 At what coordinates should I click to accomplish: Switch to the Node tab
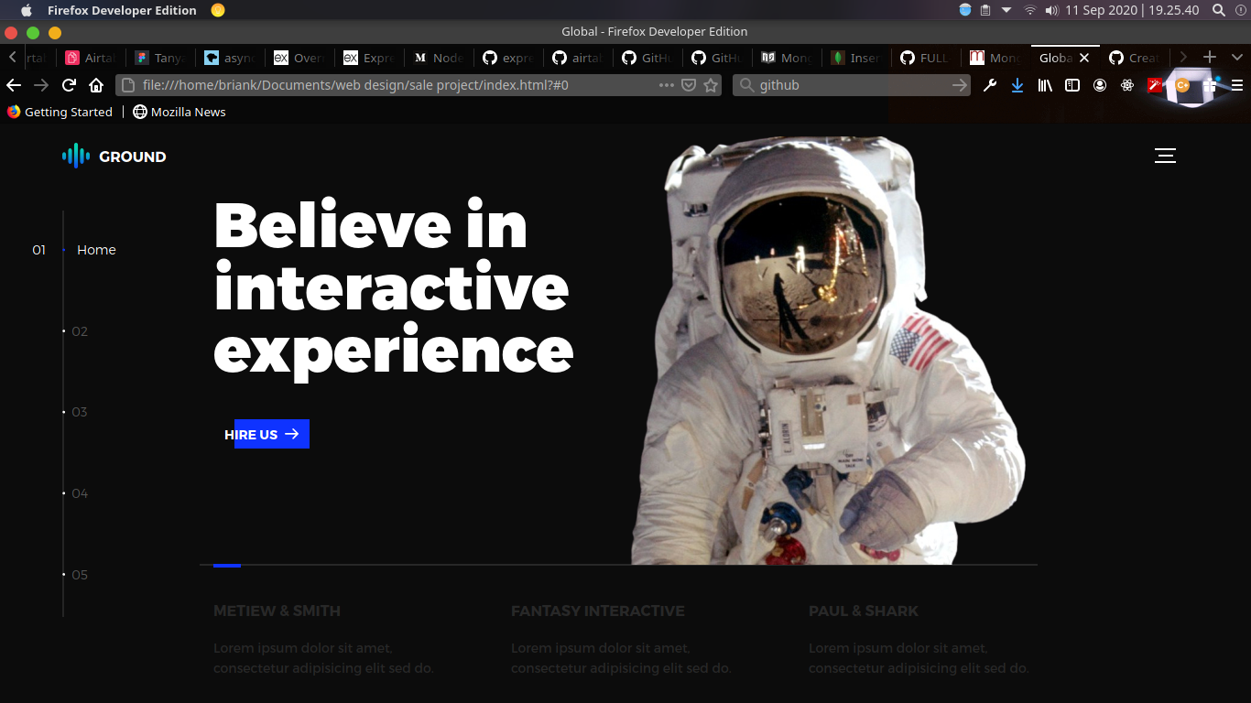coord(438,58)
